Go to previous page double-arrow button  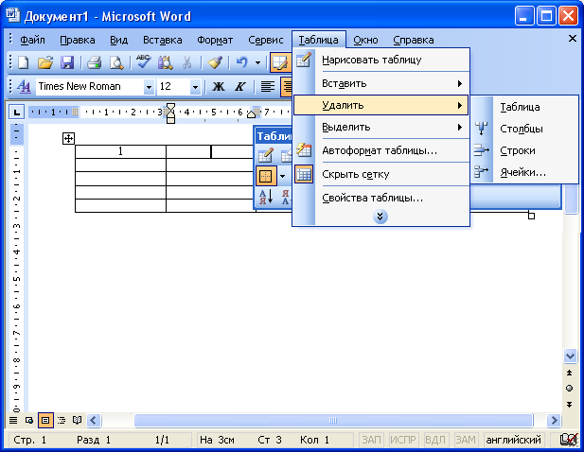coord(569,373)
